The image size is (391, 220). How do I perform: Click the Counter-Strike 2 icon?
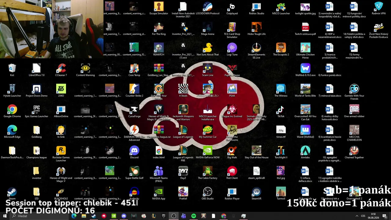pos(134,89)
